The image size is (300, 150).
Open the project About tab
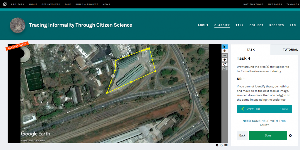(x=203, y=25)
